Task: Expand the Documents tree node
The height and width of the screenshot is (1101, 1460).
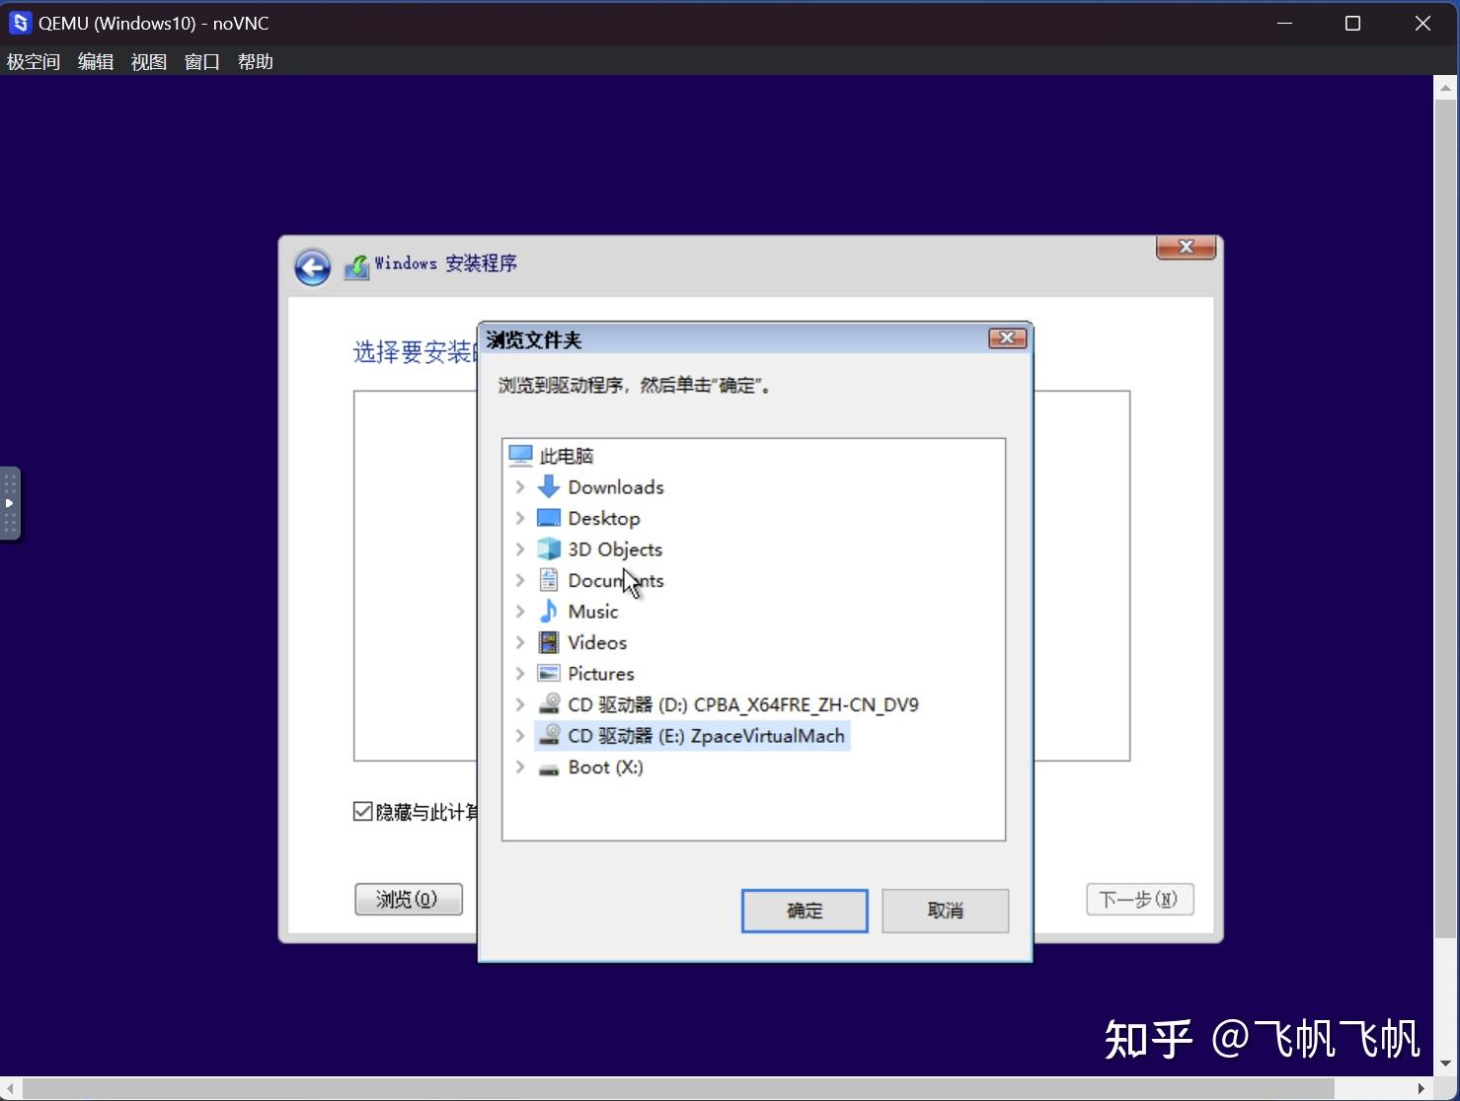Action: click(520, 580)
